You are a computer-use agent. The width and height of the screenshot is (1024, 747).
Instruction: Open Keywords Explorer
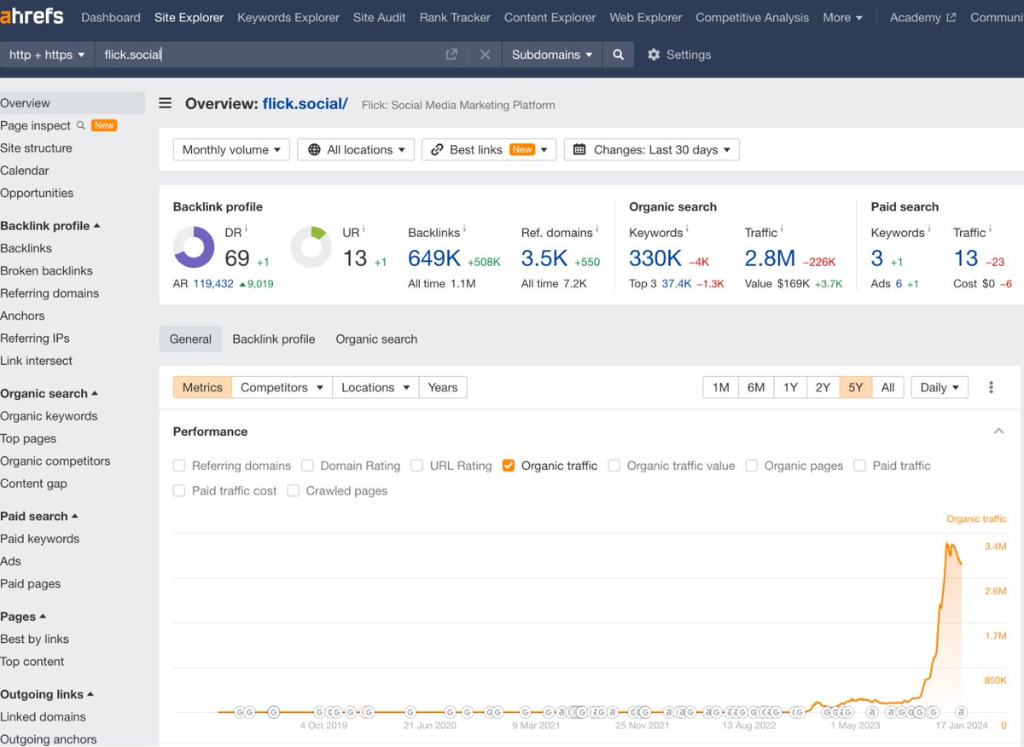288,17
